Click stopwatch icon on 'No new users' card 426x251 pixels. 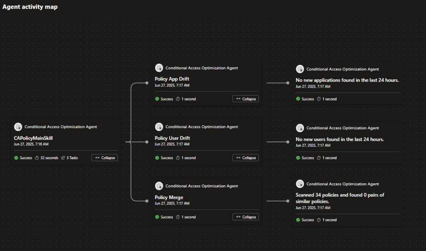(x=319, y=157)
